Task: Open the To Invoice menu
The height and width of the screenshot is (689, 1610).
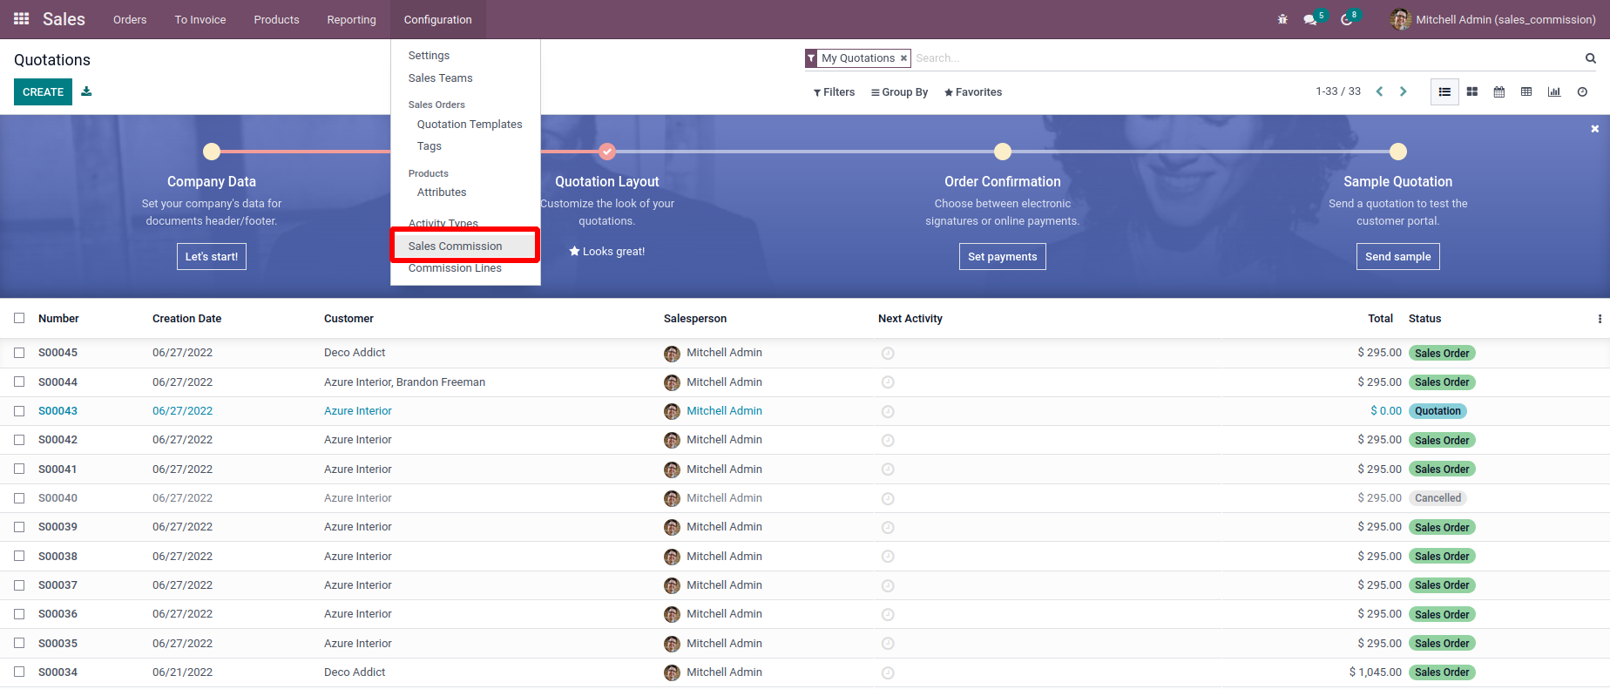Action: tap(200, 19)
